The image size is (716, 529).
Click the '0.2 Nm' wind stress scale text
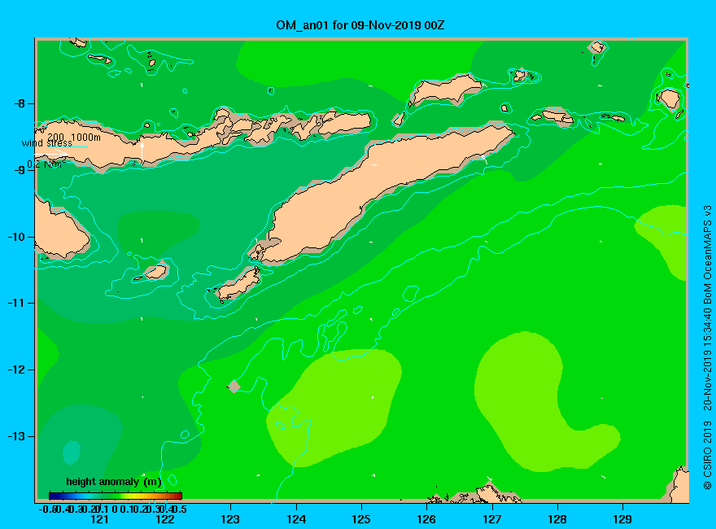point(46,164)
